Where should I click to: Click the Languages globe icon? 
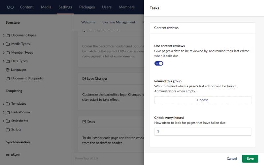click(x=8, y=70)
